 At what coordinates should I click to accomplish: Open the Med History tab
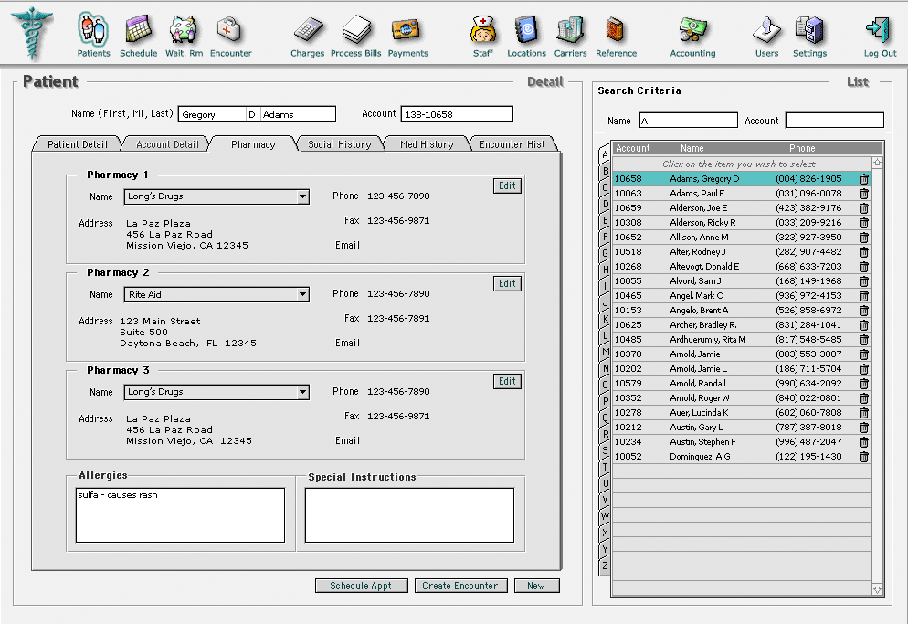tap(427, 144)
